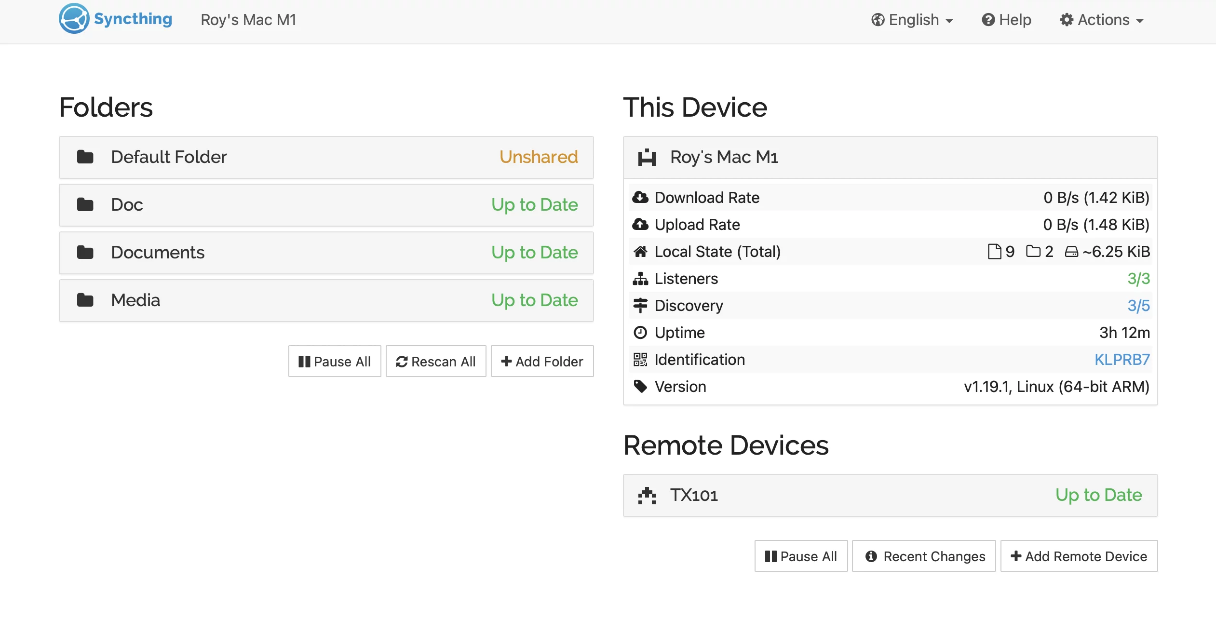Screen dimensions: 1216x620
Task: Click the Rescan All button
Action: [x=436, y=362]
